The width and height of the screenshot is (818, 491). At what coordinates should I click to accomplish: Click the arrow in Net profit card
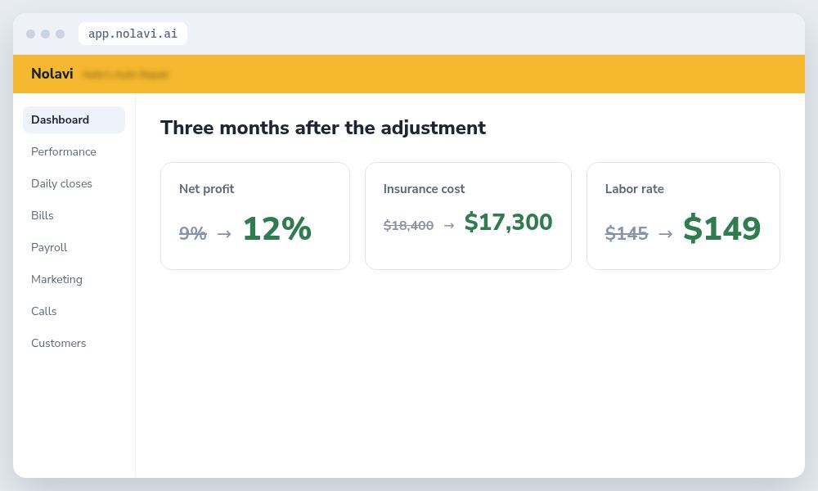click(224, 234)
